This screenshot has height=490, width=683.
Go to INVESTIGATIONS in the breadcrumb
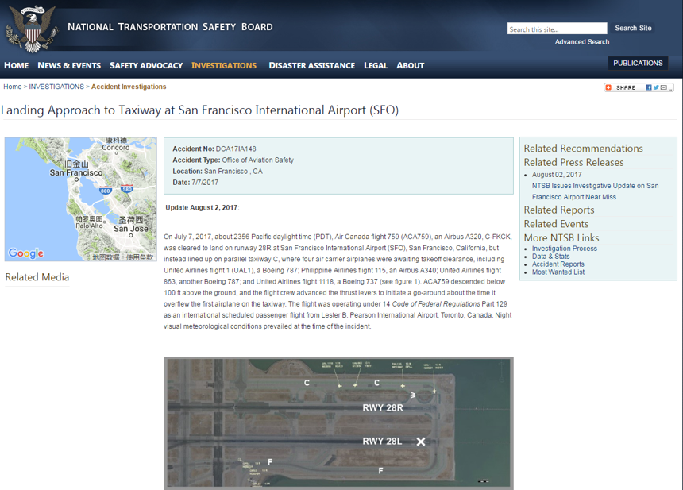click(56, 87)
